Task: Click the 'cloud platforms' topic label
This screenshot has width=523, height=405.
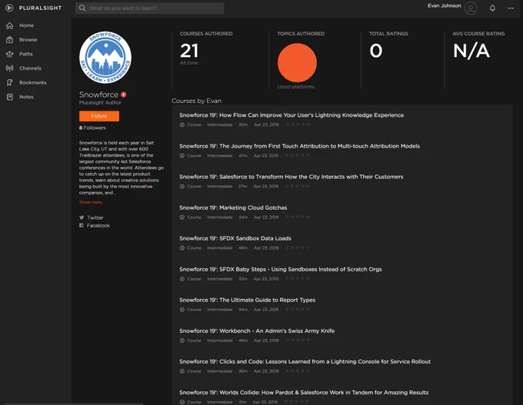Action: [x=296, y=87]
